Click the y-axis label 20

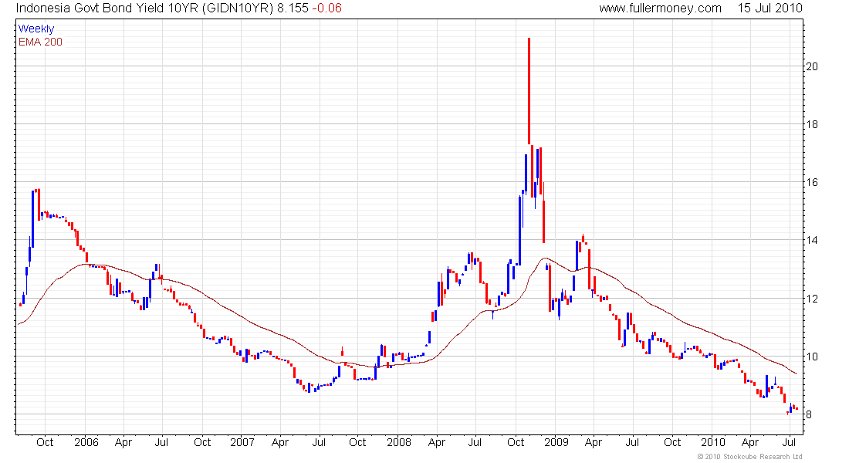[812, 66]
